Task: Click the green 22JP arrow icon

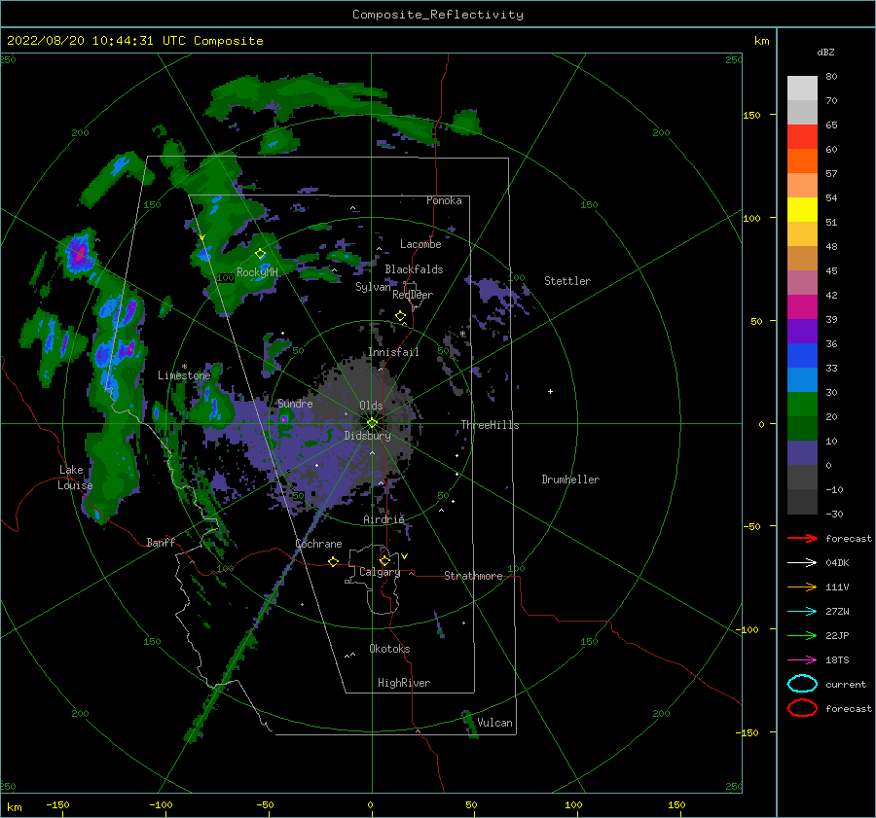Action: (x=802, y=635)
